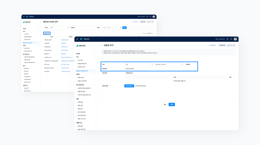The height and width of the screenshot is (145, 260).
Task: Open hamburger menu in front Admin window
Action: coord(77,39)
